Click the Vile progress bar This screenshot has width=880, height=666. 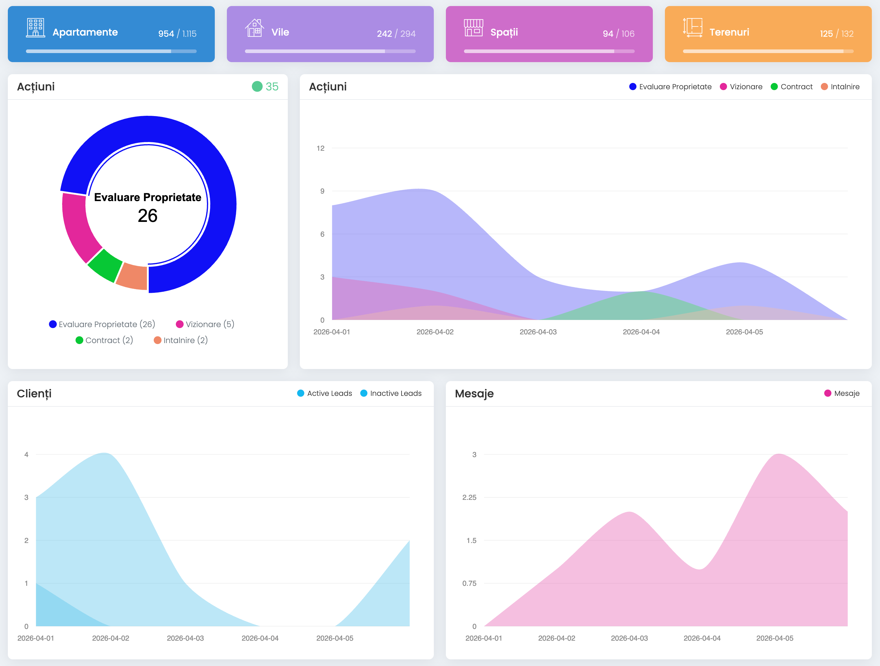click(330, 51)
